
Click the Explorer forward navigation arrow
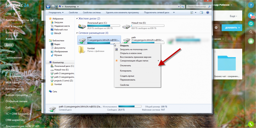53,7
